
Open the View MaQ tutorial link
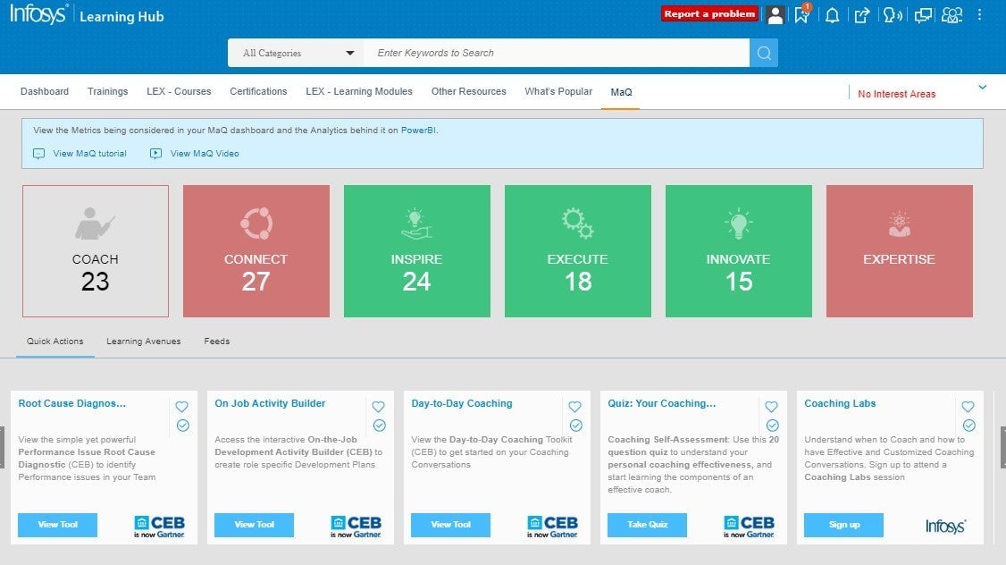pyautogui.click(x=90, y=154)
